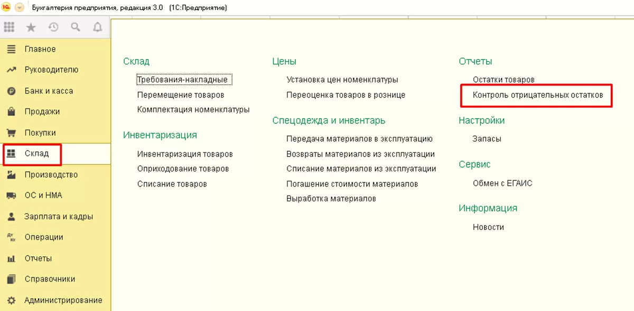Open Инвентаризация товаров

[x=185, y=154]
